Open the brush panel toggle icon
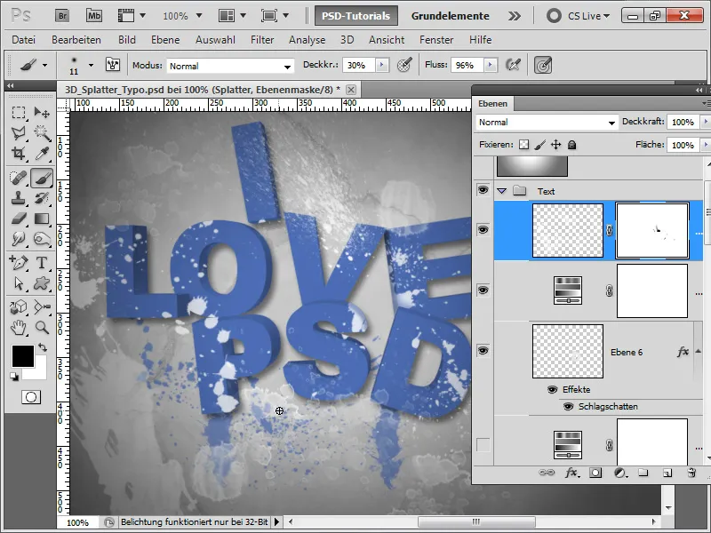The height and width of the screenshot is (533, 711). (113, 65)
